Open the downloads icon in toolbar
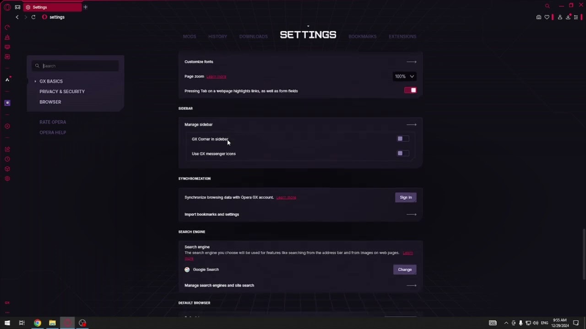 (x=568, y=17)
